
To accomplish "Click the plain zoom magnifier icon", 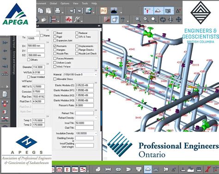I will (x=153, y=19).
